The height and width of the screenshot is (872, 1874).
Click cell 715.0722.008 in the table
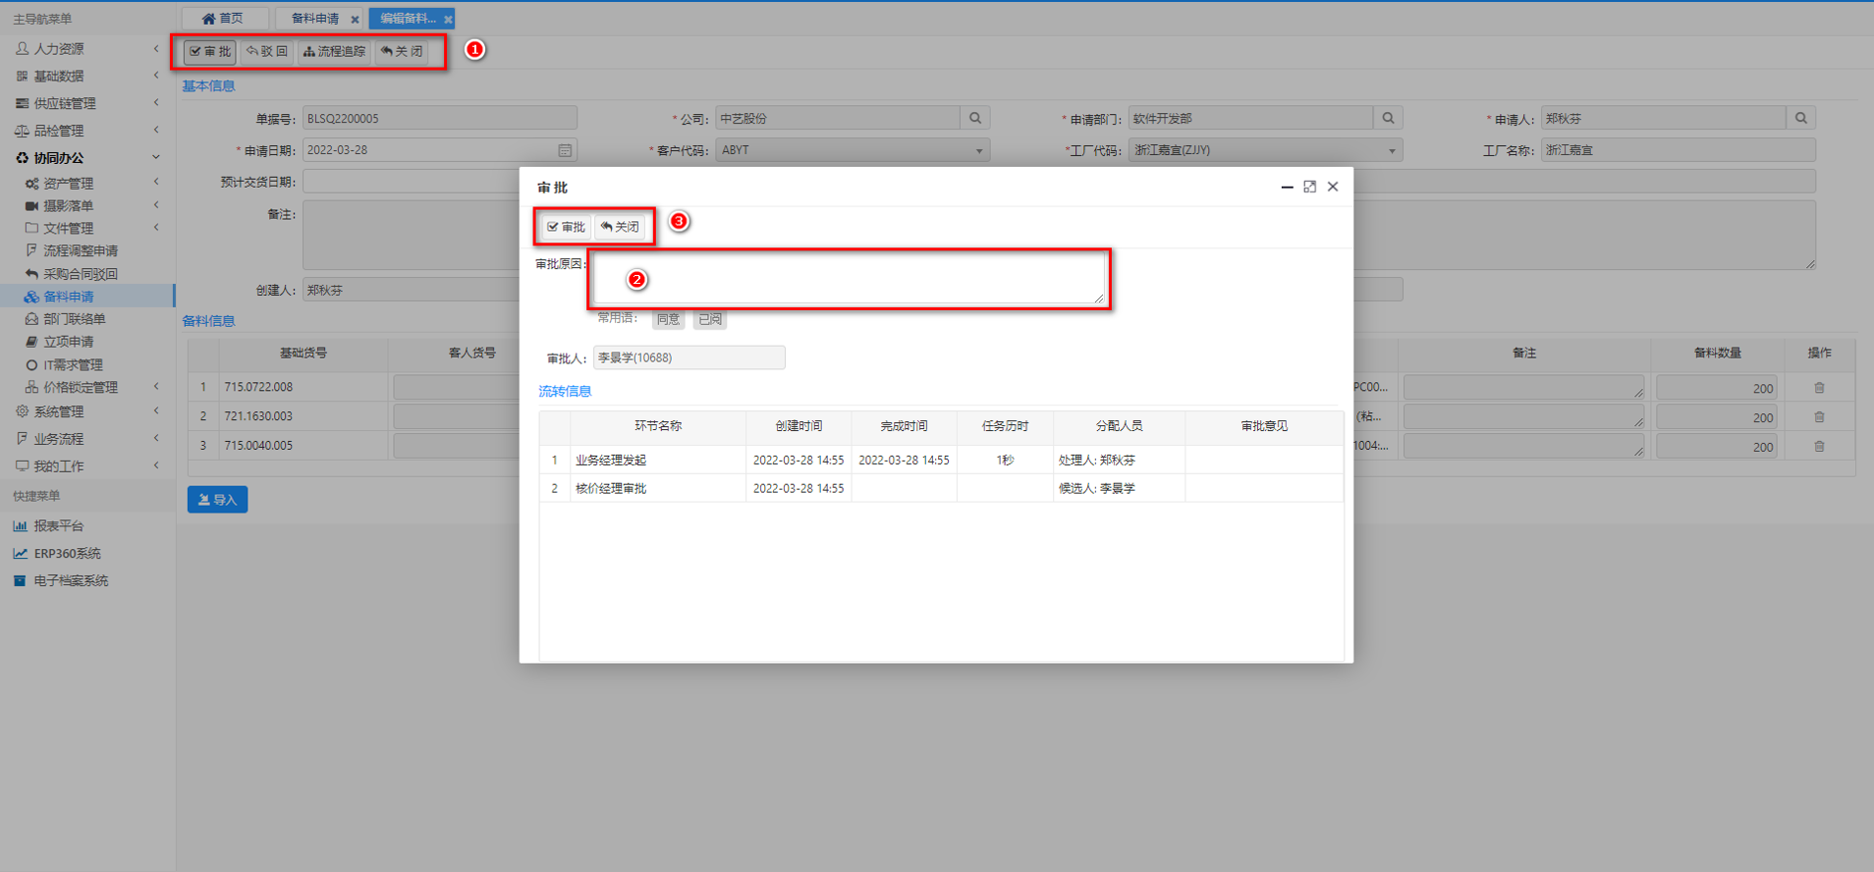tap(303, 387)
